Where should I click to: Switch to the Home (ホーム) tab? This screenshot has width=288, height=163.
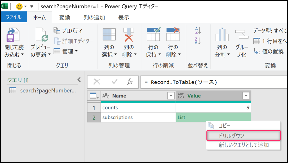[x=40, y=18]
